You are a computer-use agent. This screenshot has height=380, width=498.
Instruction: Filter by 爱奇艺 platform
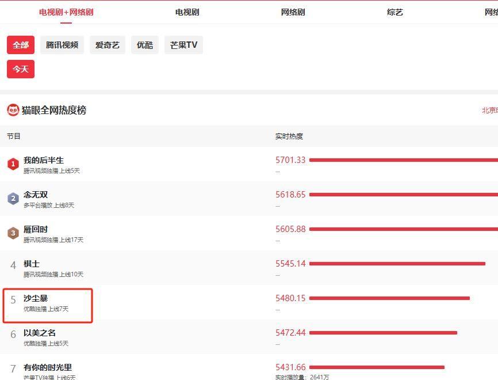[108, 45]
